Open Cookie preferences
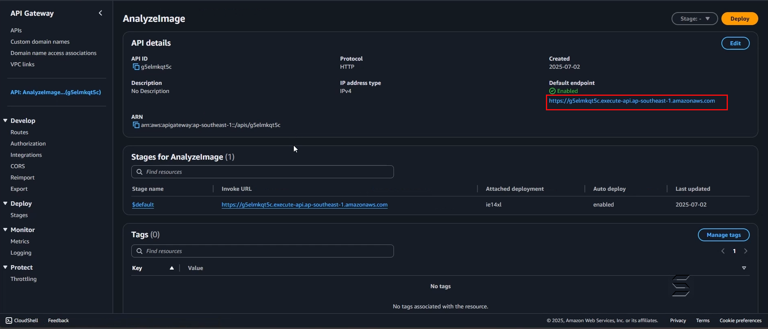Image resolution: width=768 pixels, height=329 pixels. click(x=740, y=321)
